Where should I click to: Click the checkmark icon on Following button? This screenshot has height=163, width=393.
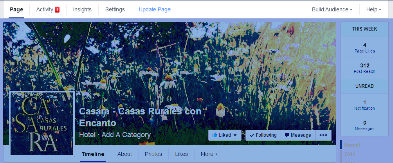point(252,135)
